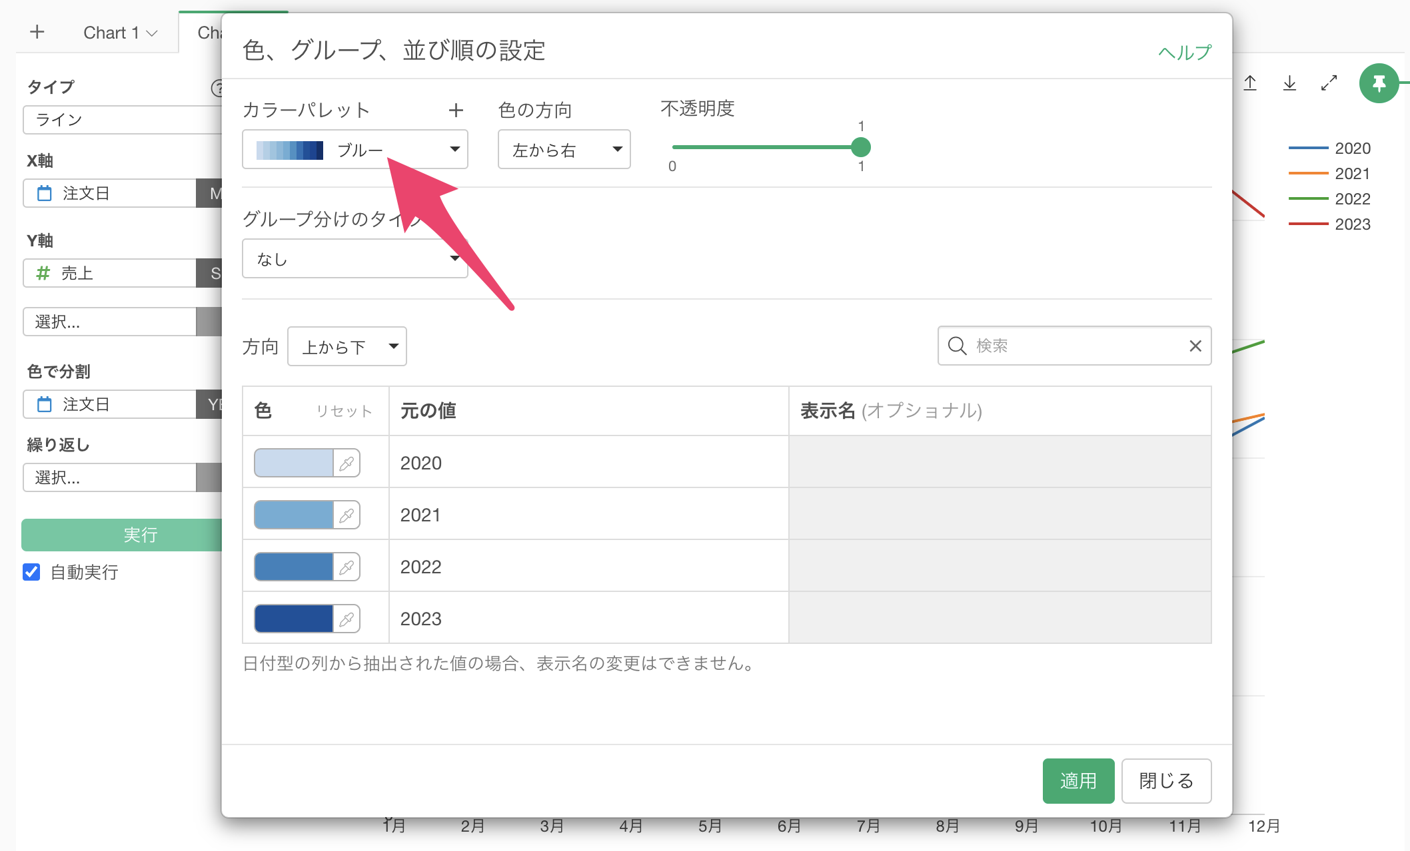Click the expand fullscreen arrows icon

1329,83
